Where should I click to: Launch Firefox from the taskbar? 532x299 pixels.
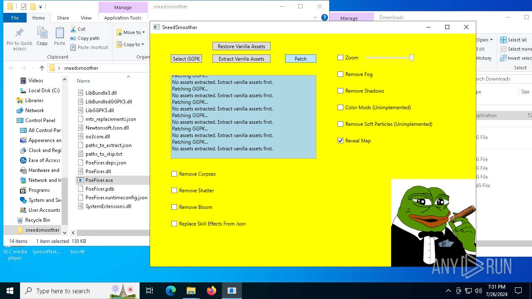click(211, 291)
